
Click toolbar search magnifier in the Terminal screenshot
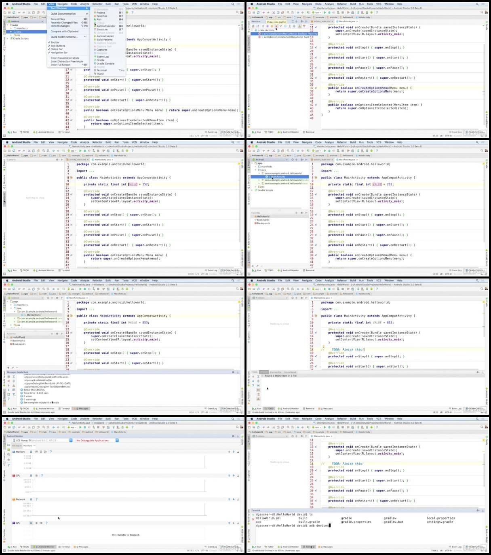click(483, 427)
